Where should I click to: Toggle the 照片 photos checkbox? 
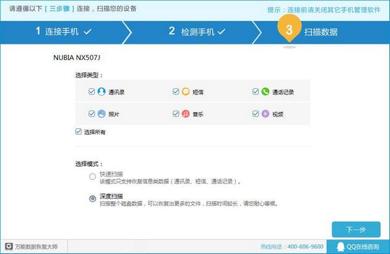point(92,114)
